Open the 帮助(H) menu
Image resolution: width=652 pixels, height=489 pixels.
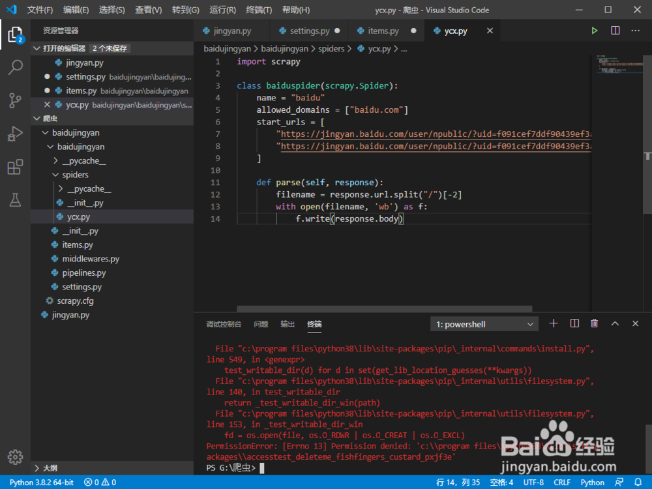coord(295,10)
